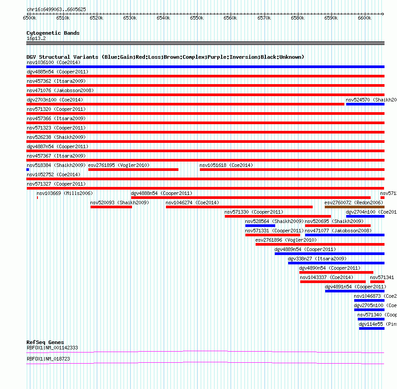The width and height of the screenshot is (397, 389).
Task: Click the nsv1051618 (Coe2014) label
Action: [x=226, y=165]
